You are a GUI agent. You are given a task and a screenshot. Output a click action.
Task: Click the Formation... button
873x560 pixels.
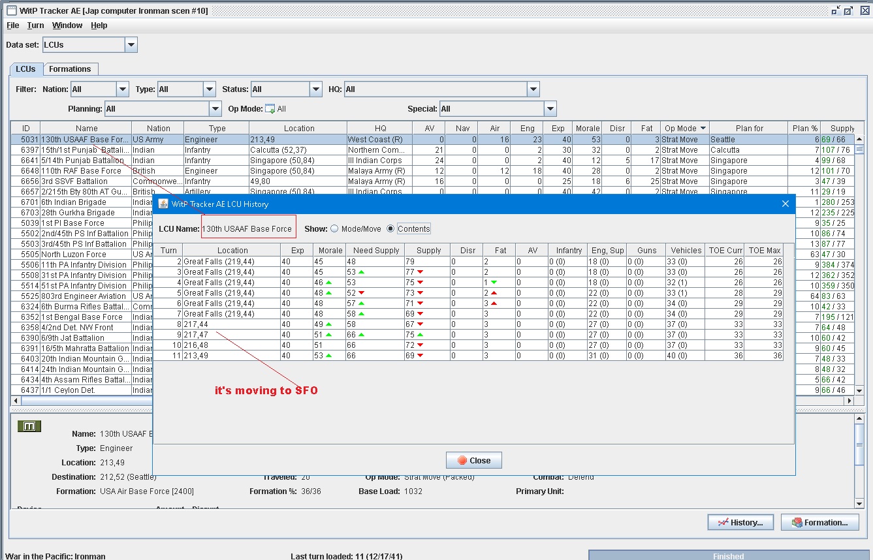tap(819, 522)
